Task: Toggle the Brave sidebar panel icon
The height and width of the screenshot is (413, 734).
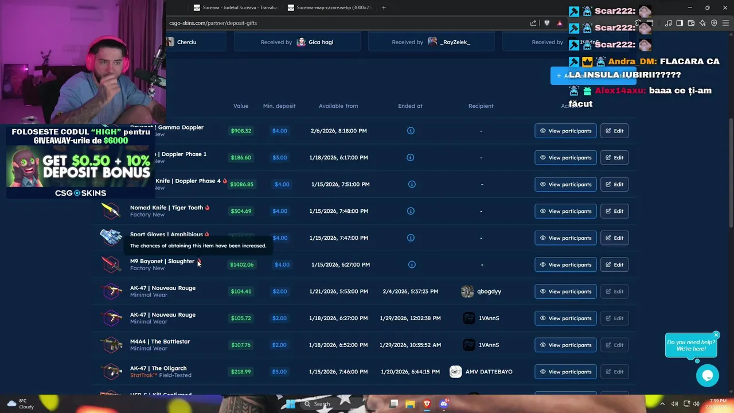Action: pos(680,23)
